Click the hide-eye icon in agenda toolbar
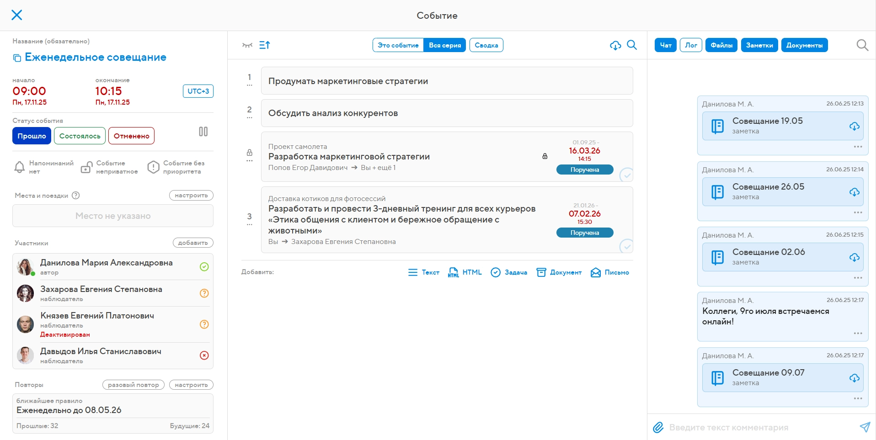The image size is (876, 440). pyautogui.click(x=247, y=45)
